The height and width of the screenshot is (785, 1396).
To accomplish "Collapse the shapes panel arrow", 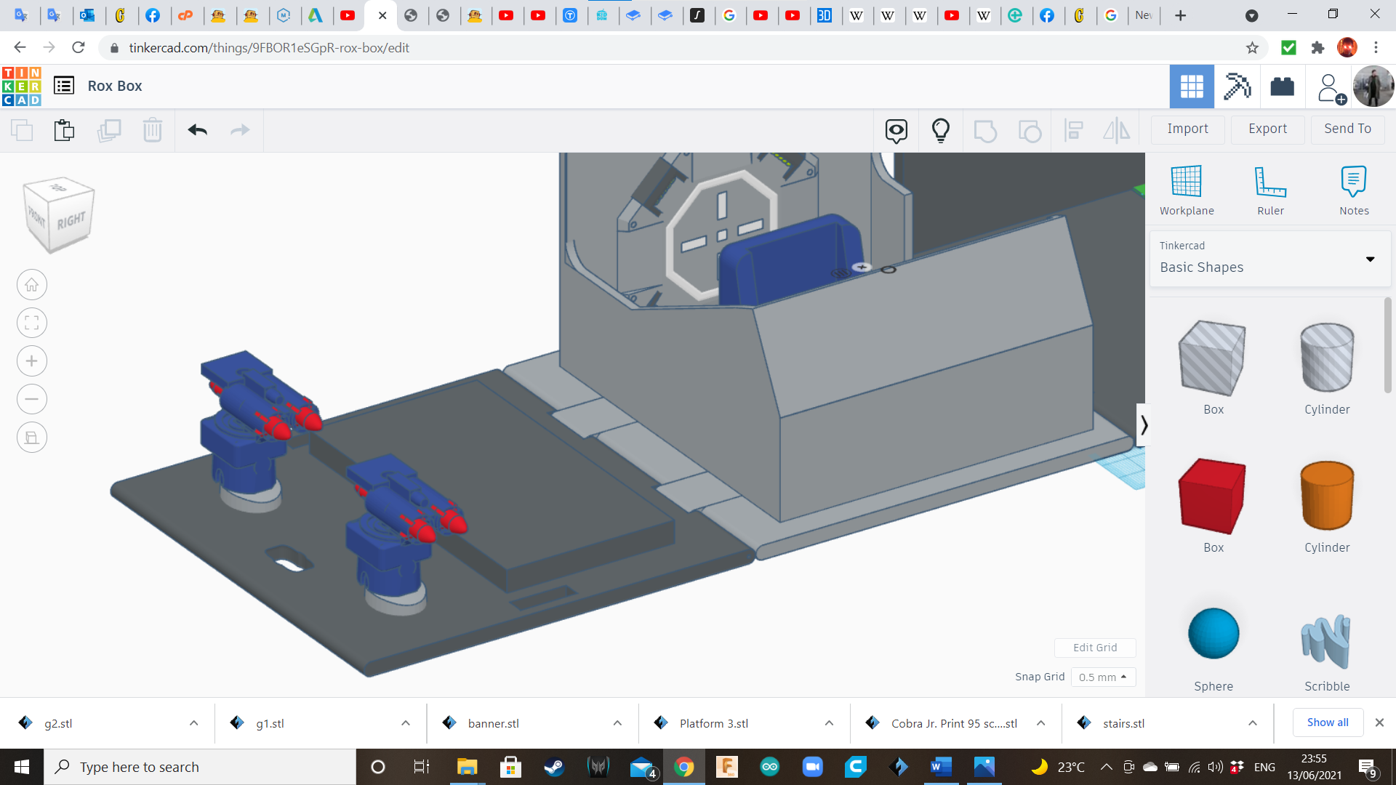I will tap(1143, 424).
